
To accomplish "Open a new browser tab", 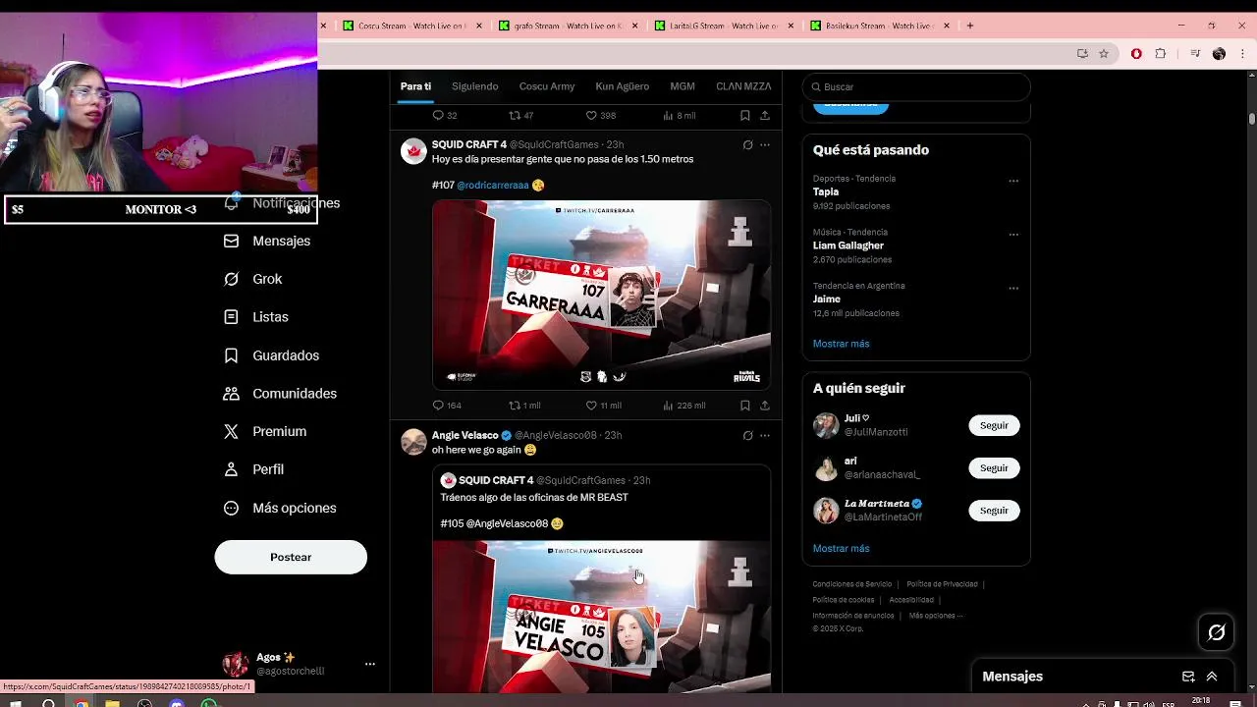I will point(970,26).
